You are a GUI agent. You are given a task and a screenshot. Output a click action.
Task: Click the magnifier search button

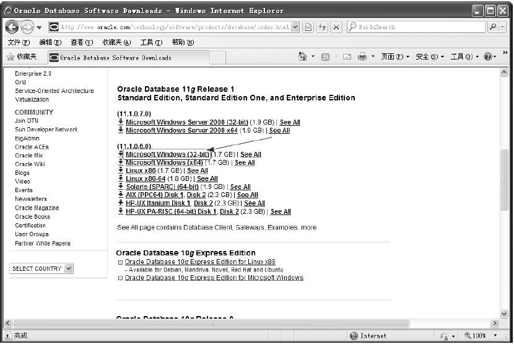(x=493, y=27)
